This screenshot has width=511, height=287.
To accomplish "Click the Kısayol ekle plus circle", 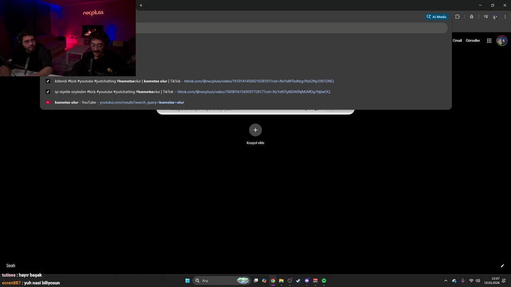I will [255, 130].
